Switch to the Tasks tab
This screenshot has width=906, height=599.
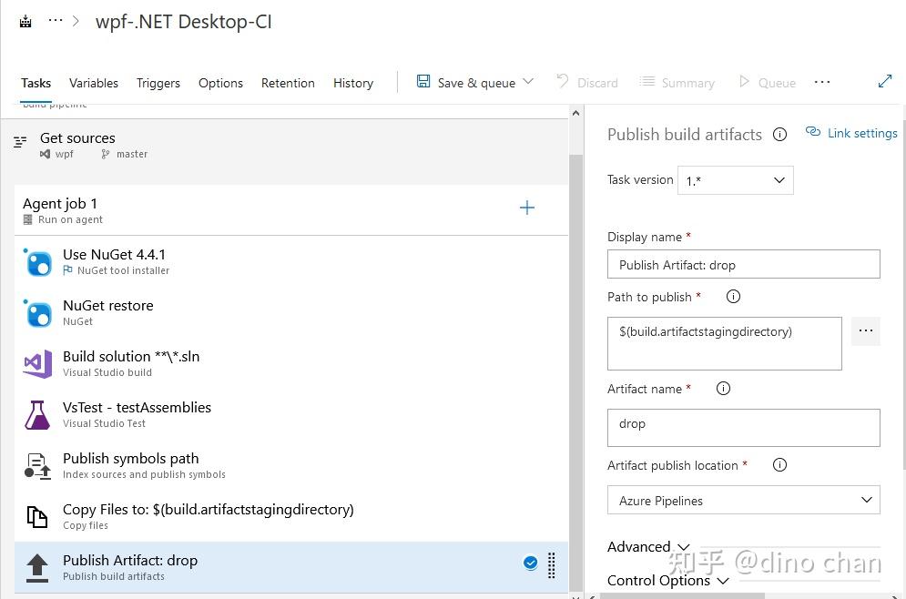click(36, 83)
